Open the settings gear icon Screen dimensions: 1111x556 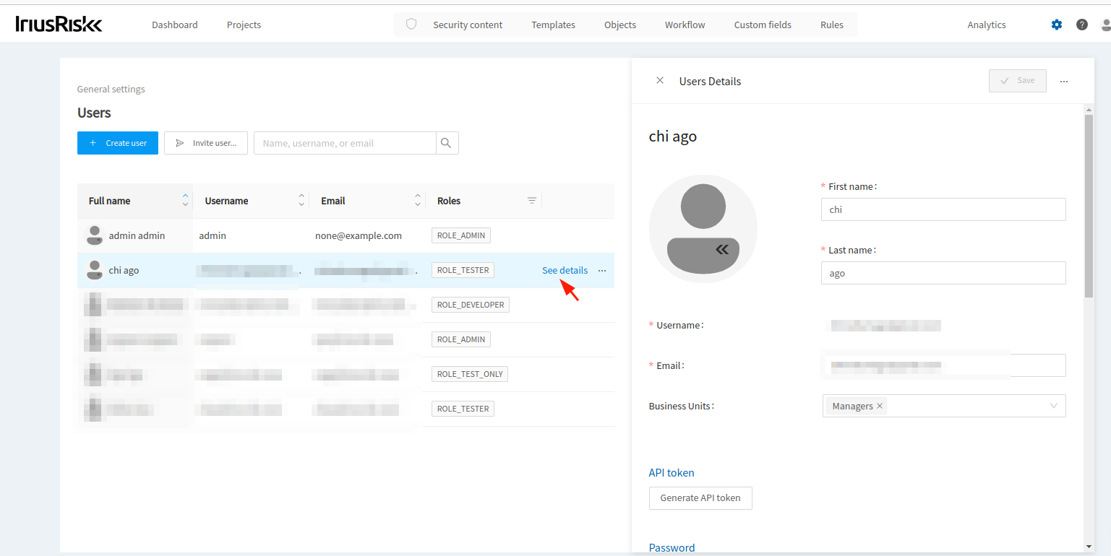coord(1056,24)
